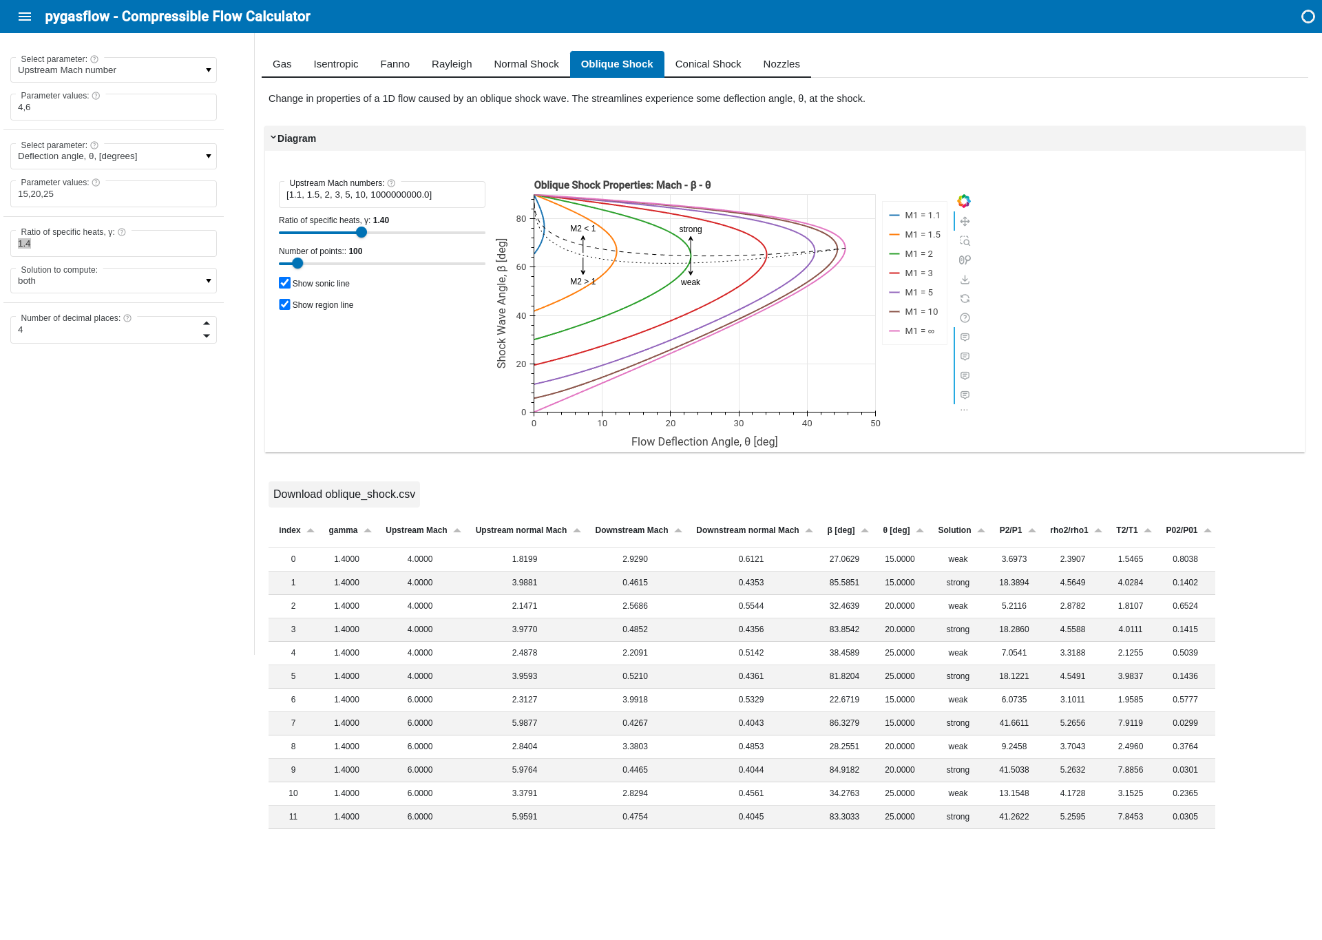1322x940 pixels.
Task: Open the hamburger menu
Action: tap(25, 17)
